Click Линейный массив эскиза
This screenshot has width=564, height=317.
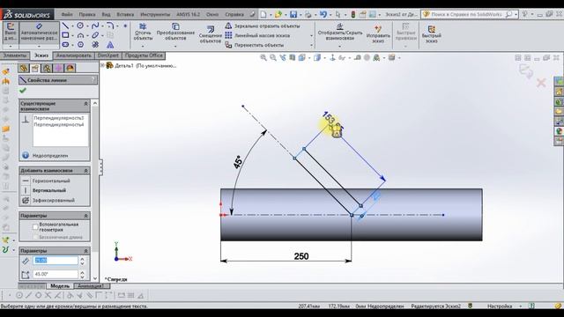click(257, 35)
